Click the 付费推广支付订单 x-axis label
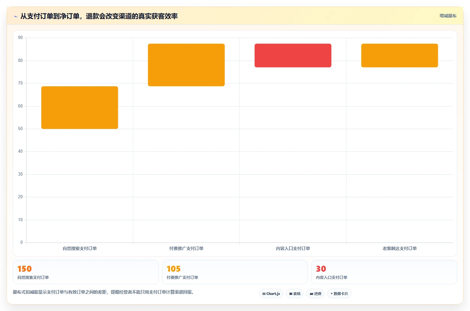Image resolution: width=470 pixels, height=311 pixels. (x=186, y=248)
